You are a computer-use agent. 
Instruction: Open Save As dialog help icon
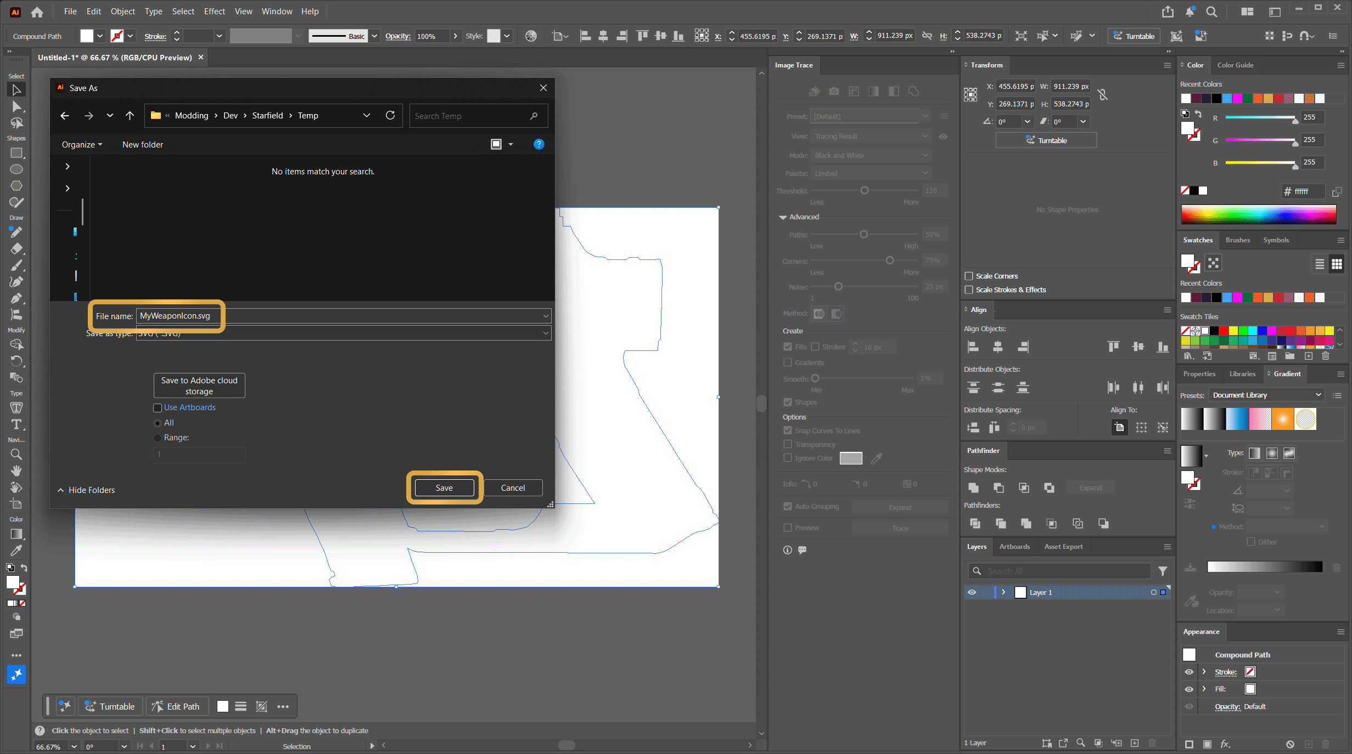(x=538, y=144)
